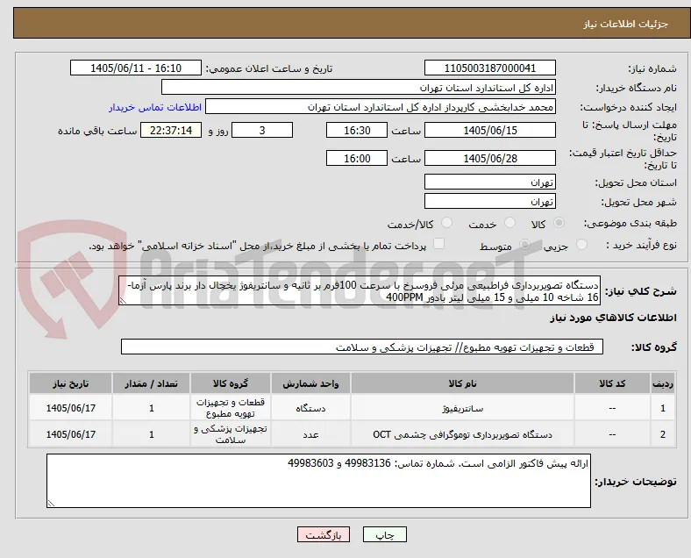Click the عدد unit cell in row 2

tap(310, 434)
